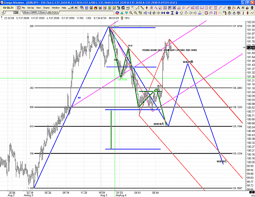Click the white left arrow scroll icon
The height and width of the screenshot is (197, 255).
(x=191, y=13)
